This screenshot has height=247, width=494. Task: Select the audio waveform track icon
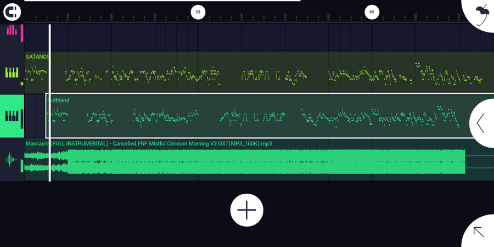(x=12, y=159)
